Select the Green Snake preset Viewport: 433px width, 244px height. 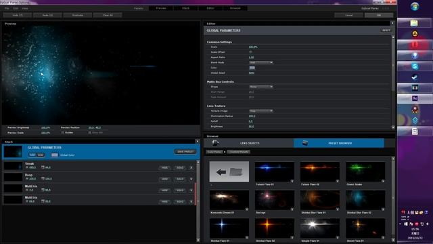tap(365, 171)
